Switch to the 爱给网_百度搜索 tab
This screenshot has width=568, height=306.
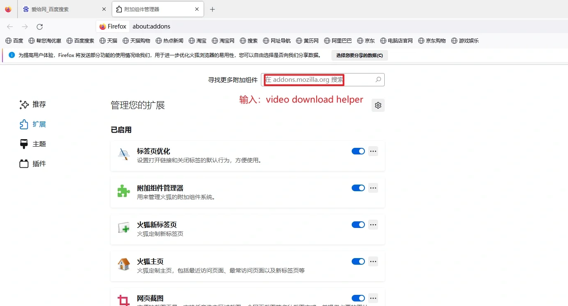pos(64,9)
